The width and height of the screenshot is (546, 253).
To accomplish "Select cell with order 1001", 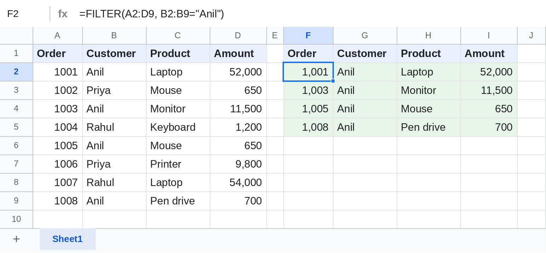I will click(x=58, y=72).
